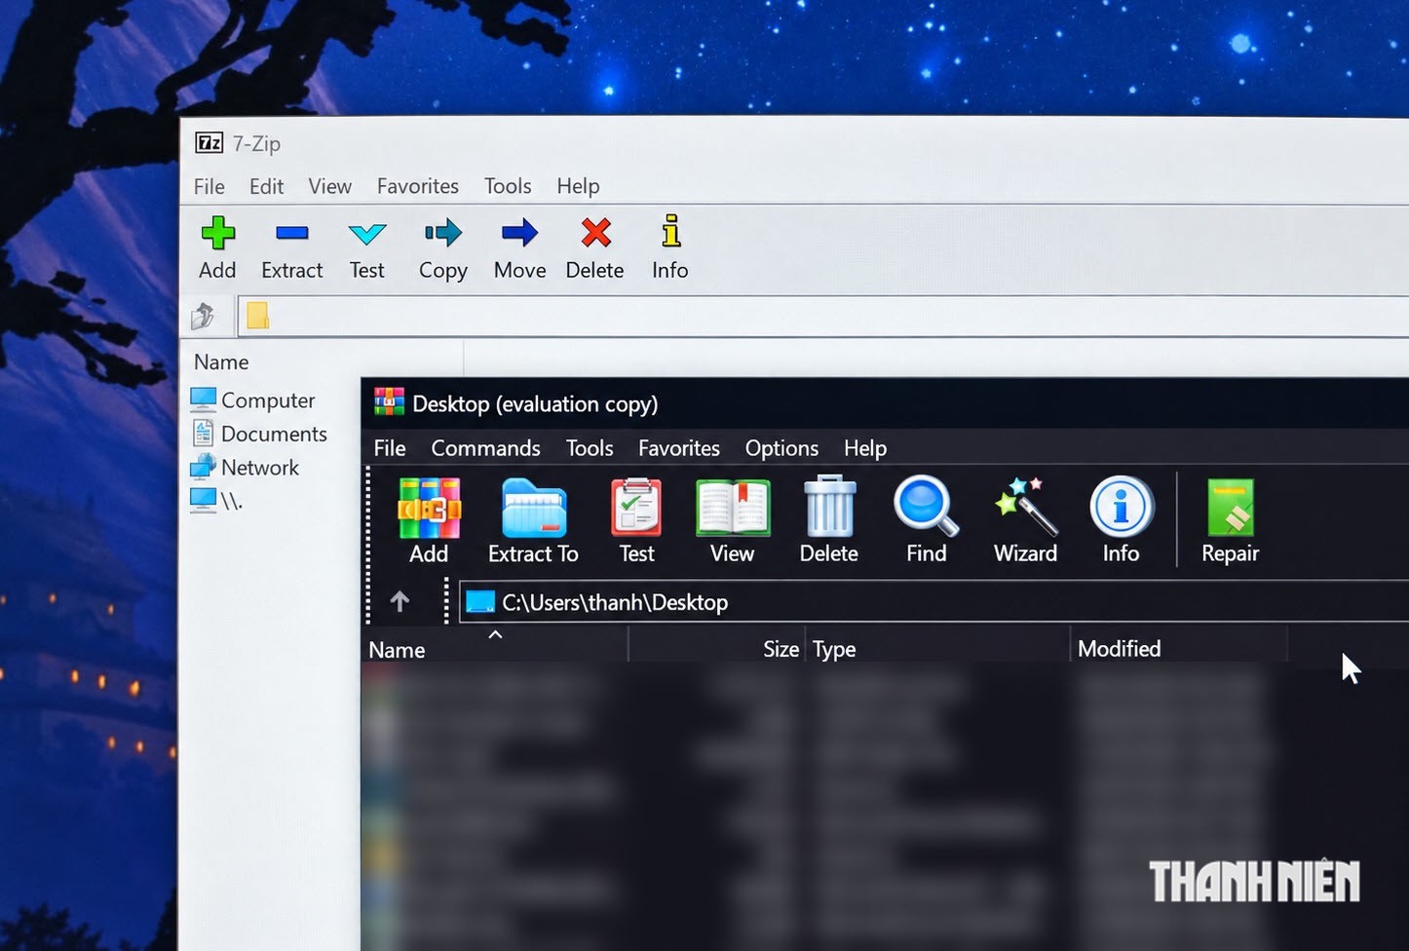
Task: Go up one folder in 7-Zip
Action: pos(203,316)
